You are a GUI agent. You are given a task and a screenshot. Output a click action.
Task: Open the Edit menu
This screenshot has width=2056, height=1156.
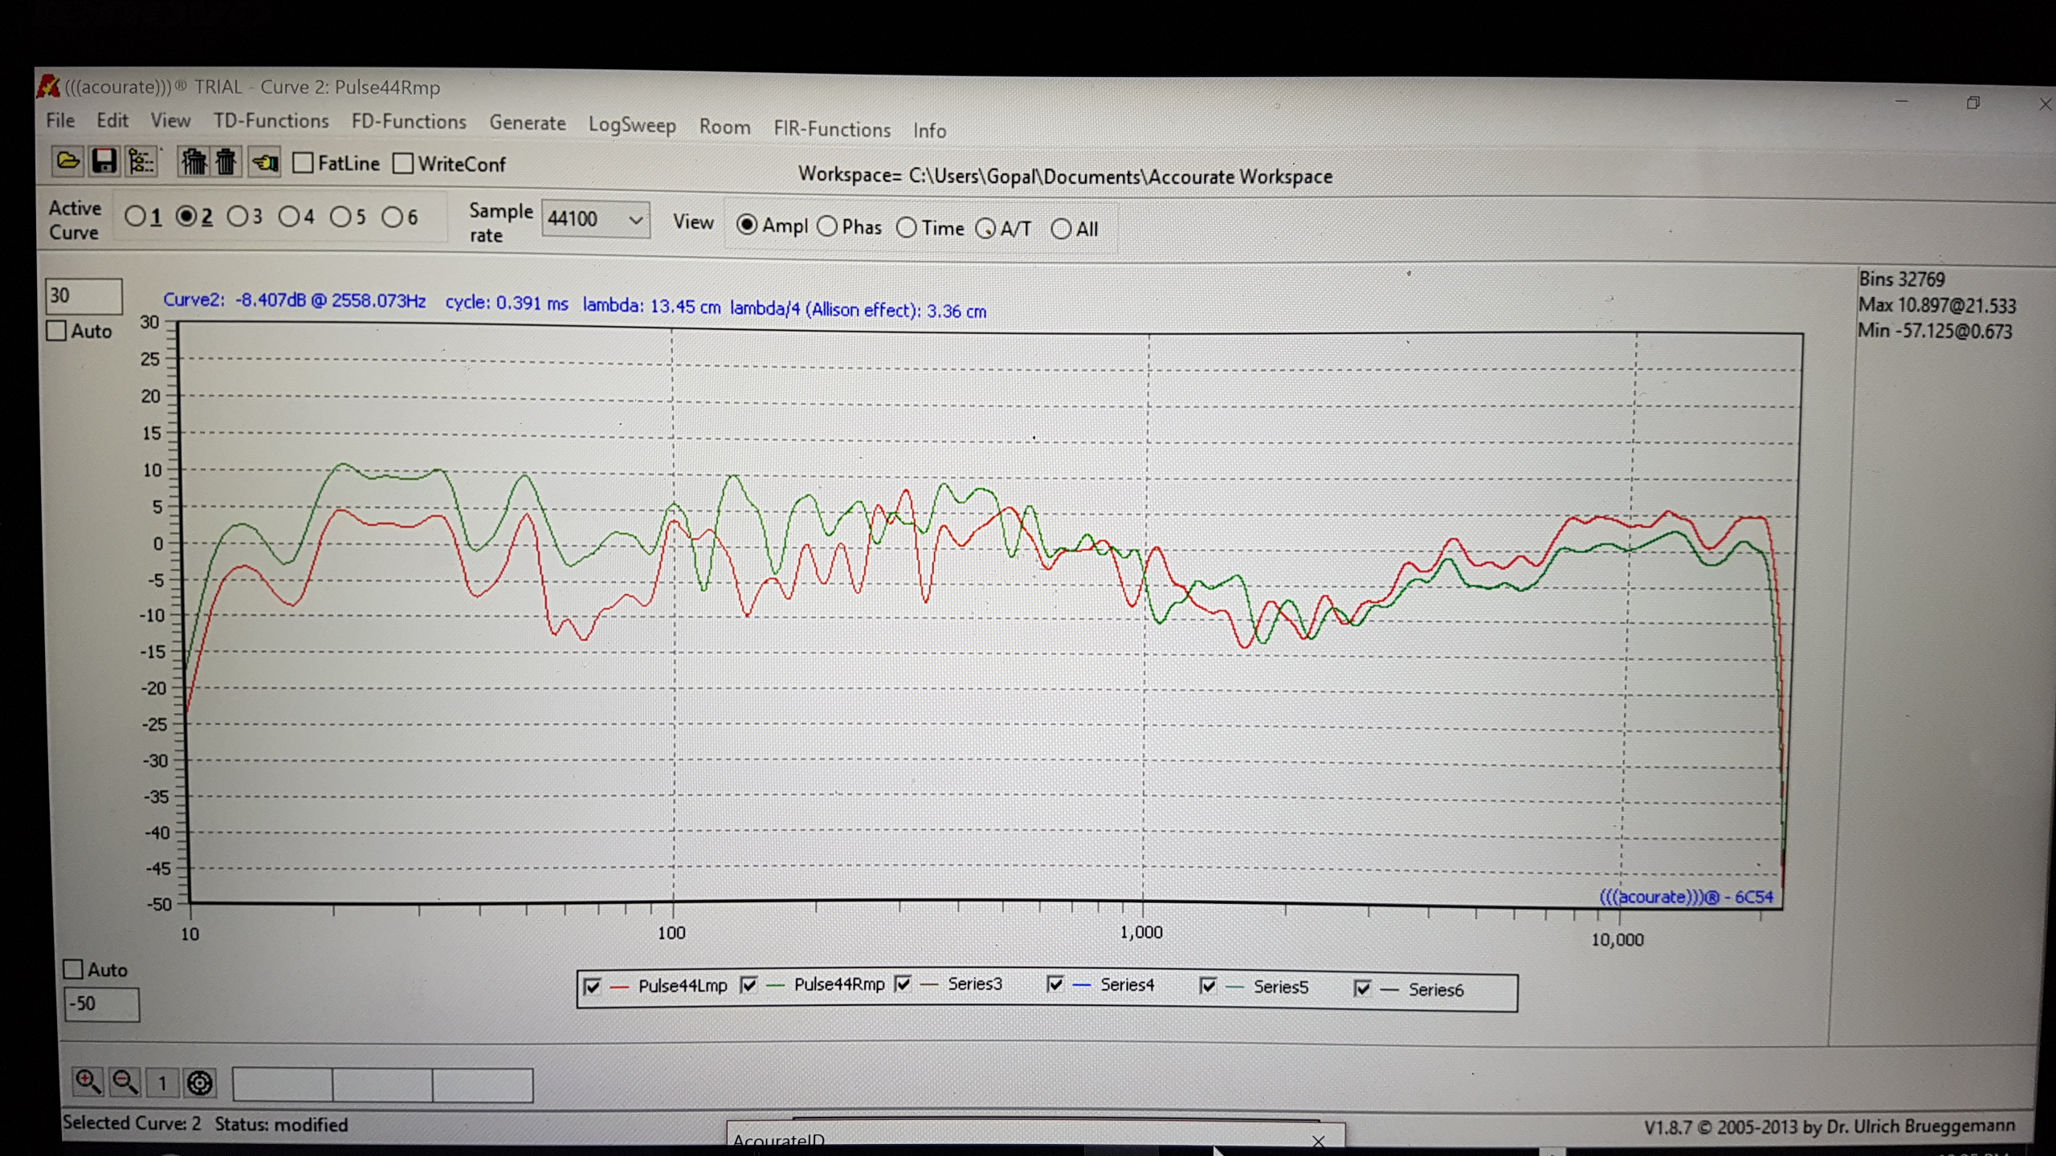click(x=112, y=120)
